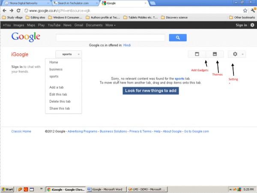Viewport: 257px width, 193px height.
Task: Expand quick launch chevron on taskbar
Action: click(41, 189)
